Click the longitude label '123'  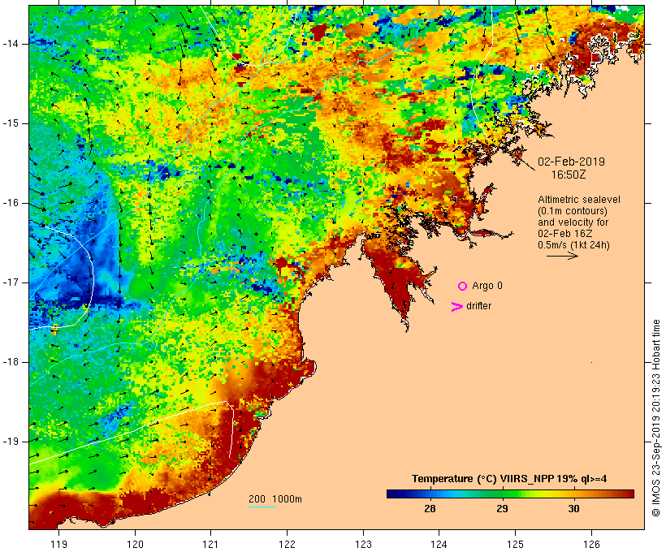[x=363, y=544]
